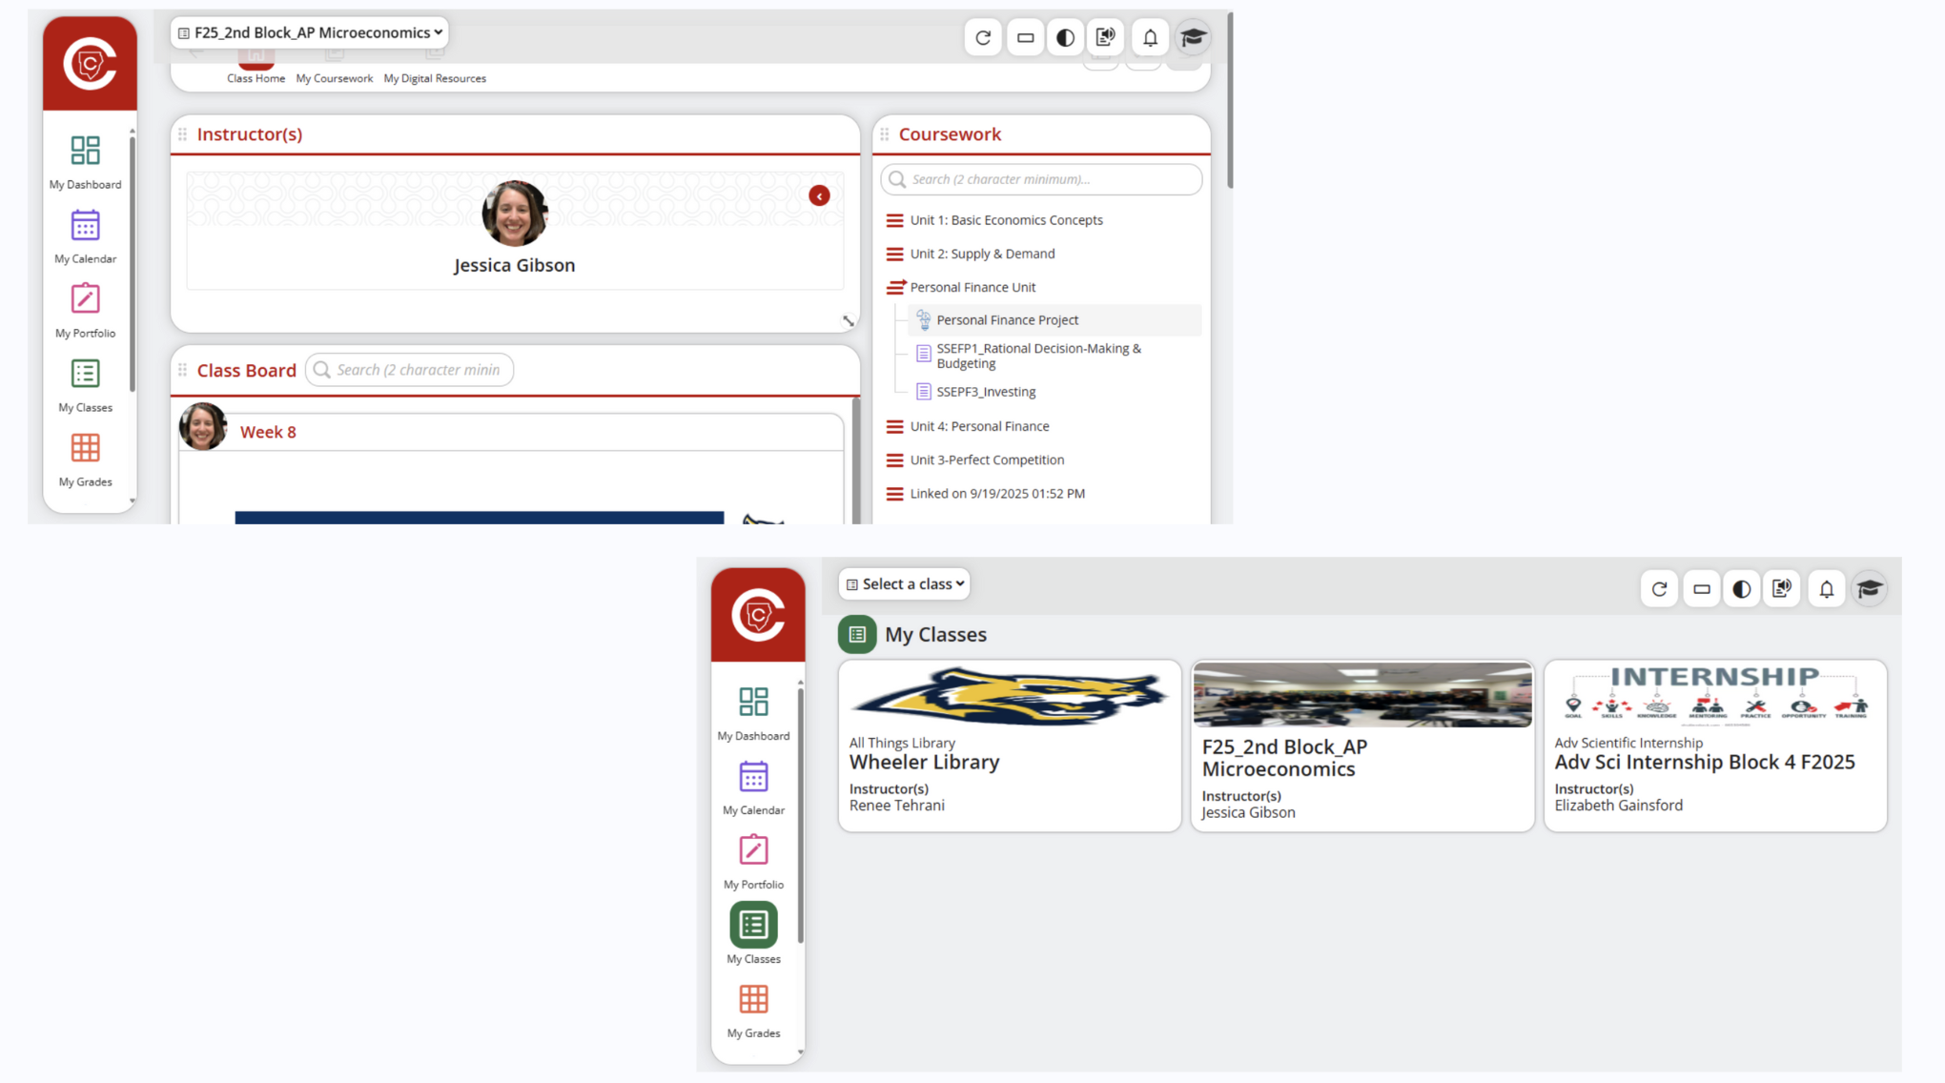This screenshot has width=1945, height=1083.
Task: Click refresh icon in top toolbar
Action: point(983,38)
